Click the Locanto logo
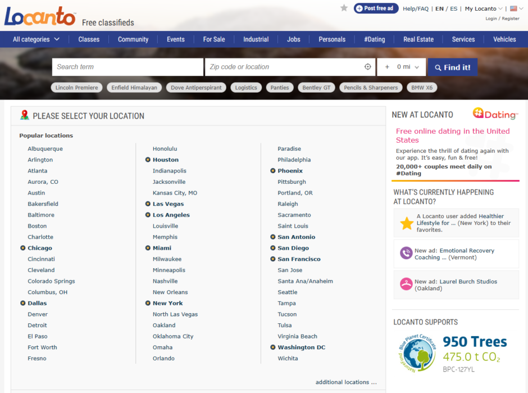528x393 pixels. point(40,16)
